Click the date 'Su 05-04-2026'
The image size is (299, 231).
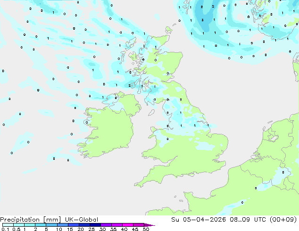pyautogui.click(x=199, y=219)
